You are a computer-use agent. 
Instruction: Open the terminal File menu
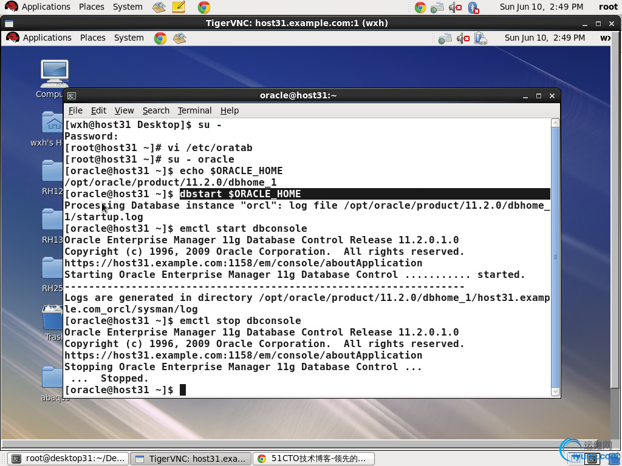75,110
